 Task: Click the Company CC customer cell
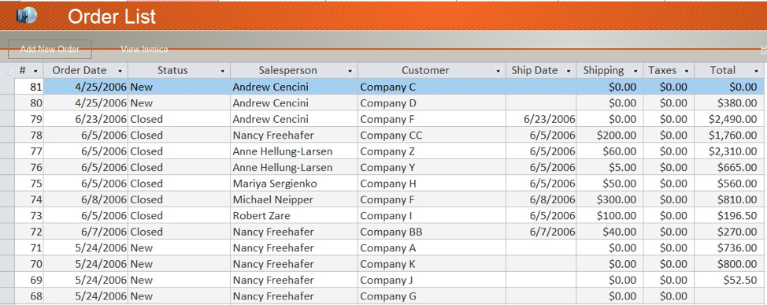(x=432, y=135)
